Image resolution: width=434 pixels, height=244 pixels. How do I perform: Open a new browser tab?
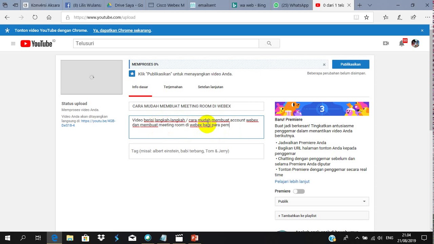tap(360, 5)
